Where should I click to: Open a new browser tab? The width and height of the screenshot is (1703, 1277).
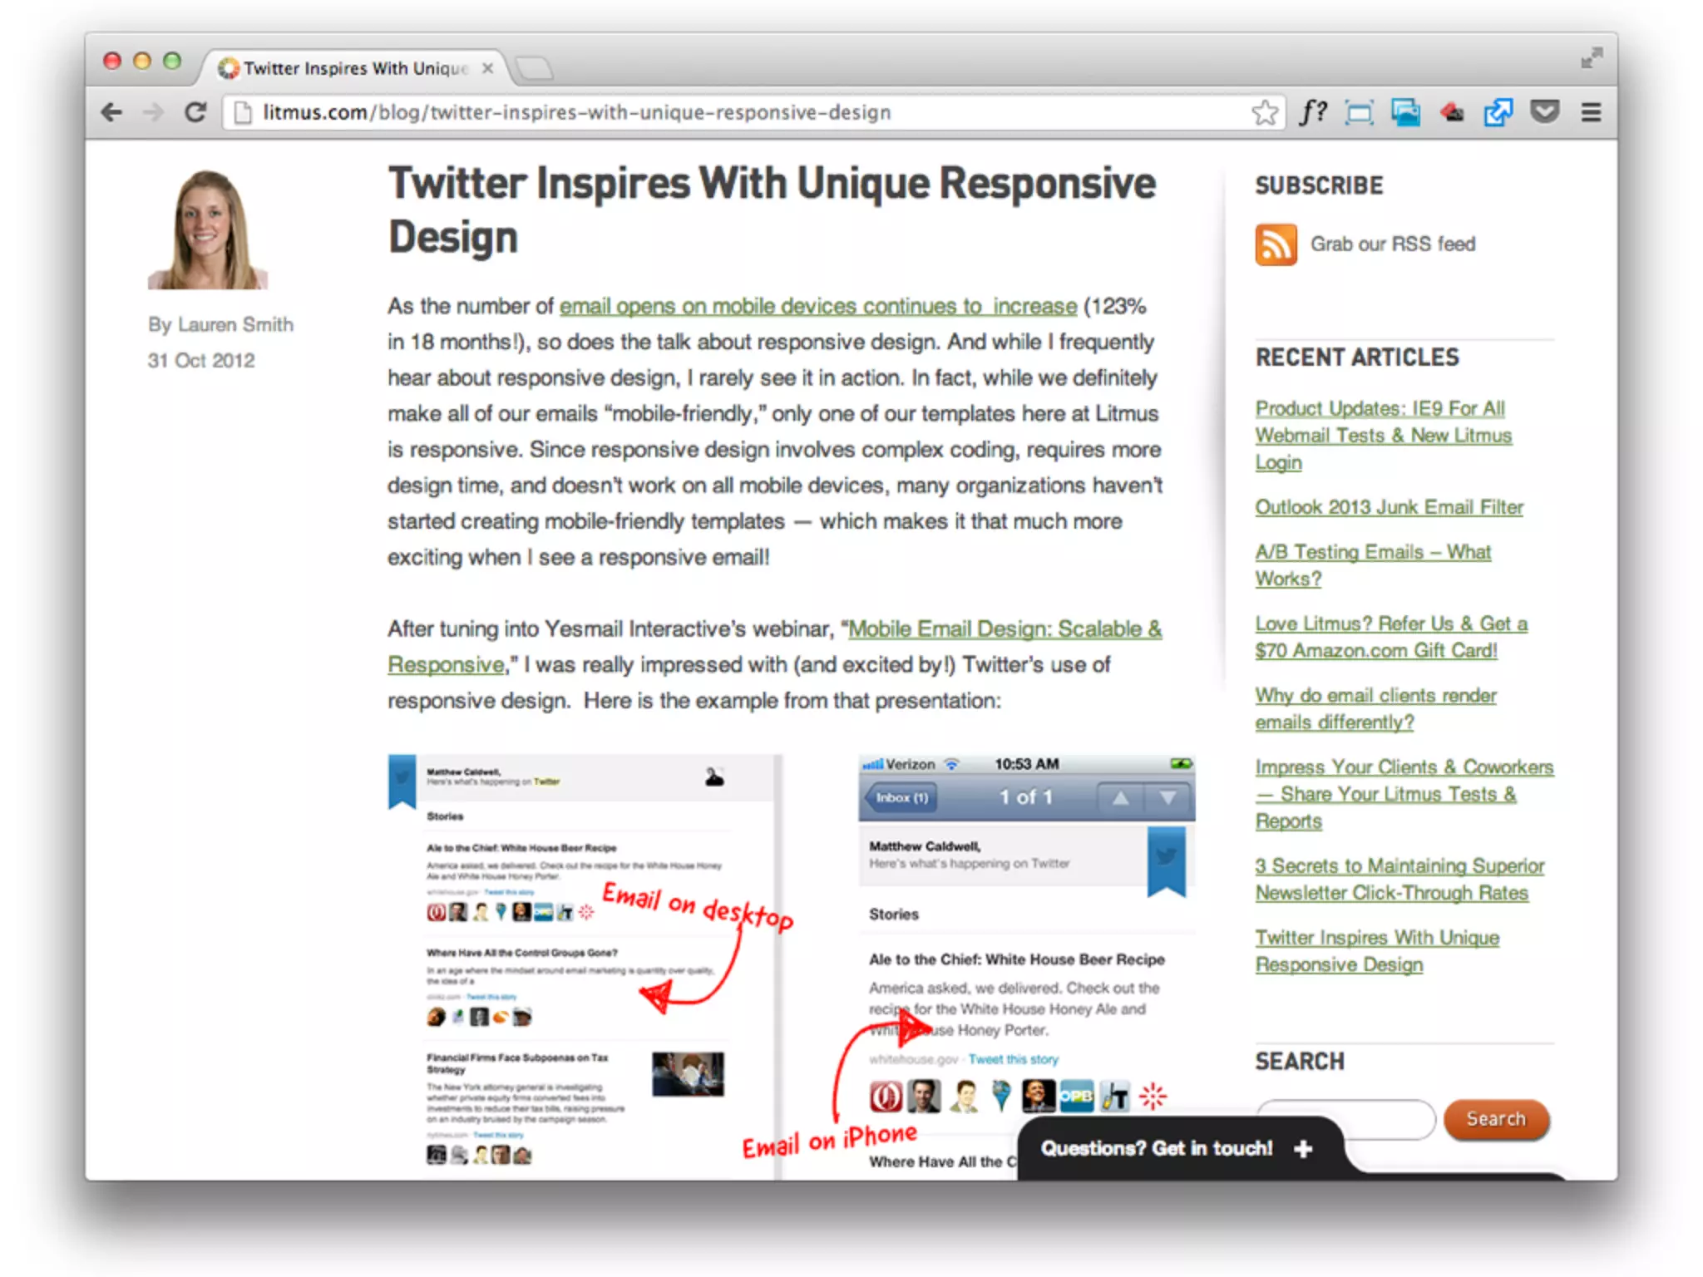click(x=534, y=68)
